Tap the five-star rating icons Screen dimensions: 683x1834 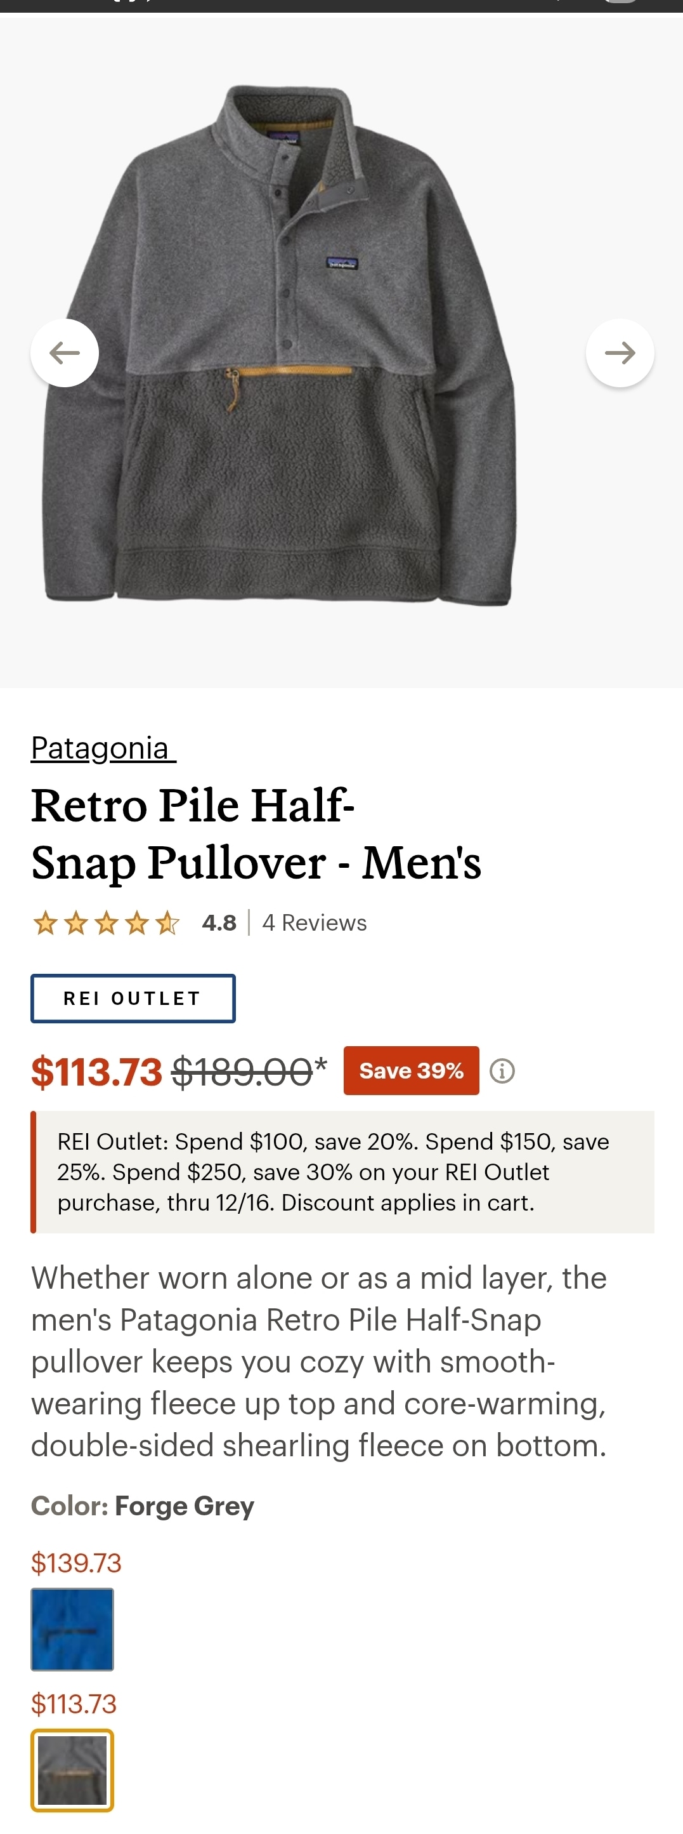(x=106, y=922)
